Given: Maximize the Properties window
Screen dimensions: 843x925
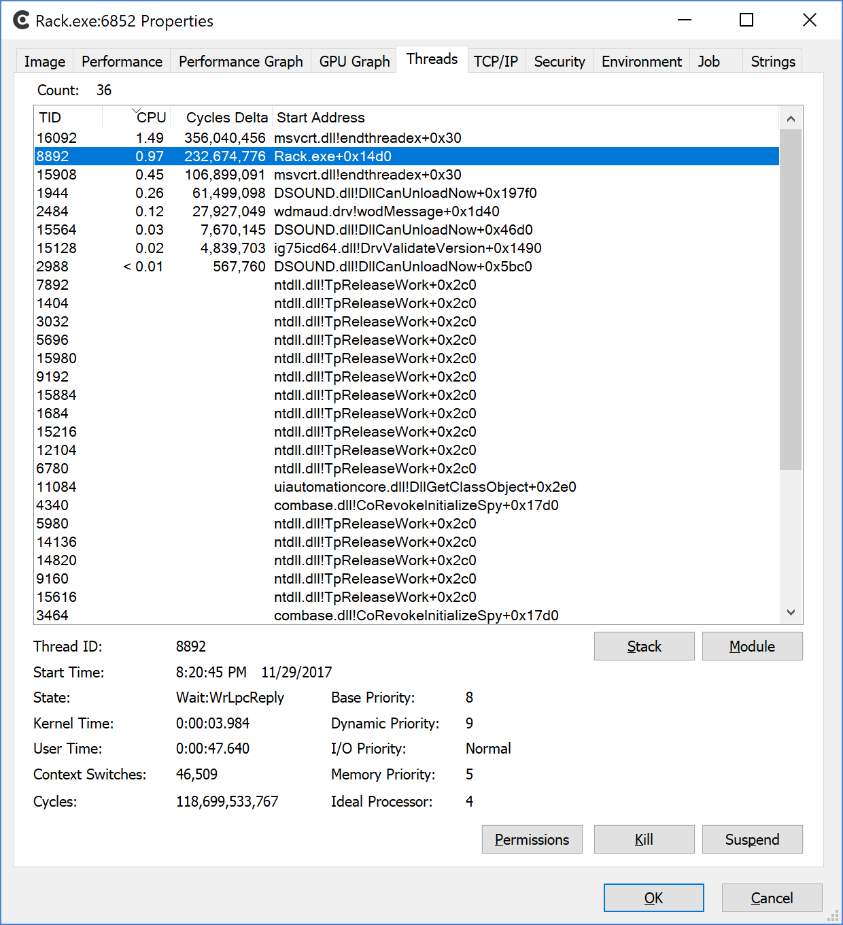Looking at the screenshot, I should click(746, 20).
